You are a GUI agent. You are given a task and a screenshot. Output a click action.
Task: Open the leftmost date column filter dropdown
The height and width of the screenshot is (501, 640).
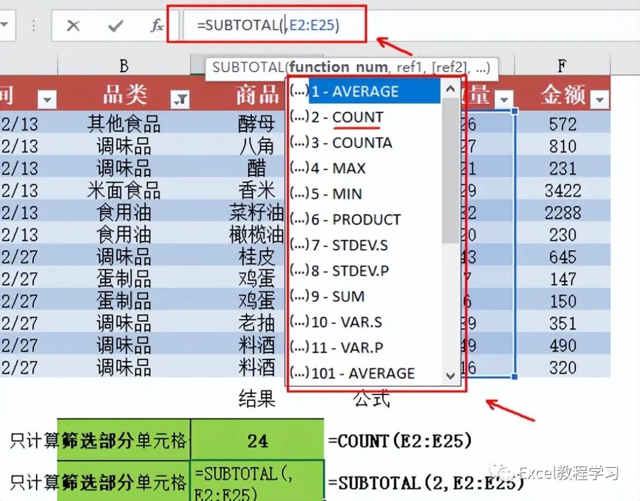point(47,99)
